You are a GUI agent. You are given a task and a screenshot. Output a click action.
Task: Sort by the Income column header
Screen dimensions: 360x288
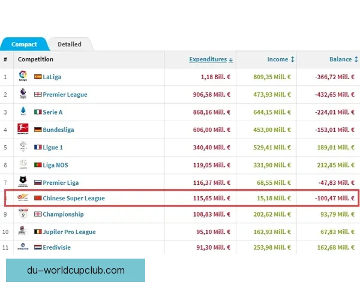(x=278, y=59)
